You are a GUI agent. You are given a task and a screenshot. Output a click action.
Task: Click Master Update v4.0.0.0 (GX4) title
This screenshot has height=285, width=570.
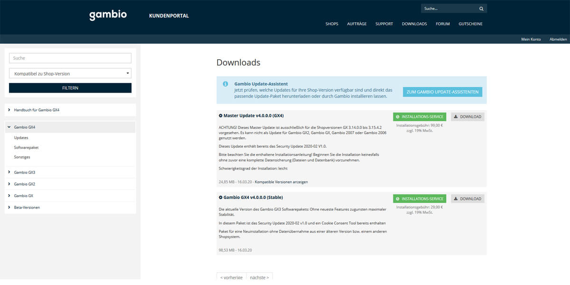point(254,115)
